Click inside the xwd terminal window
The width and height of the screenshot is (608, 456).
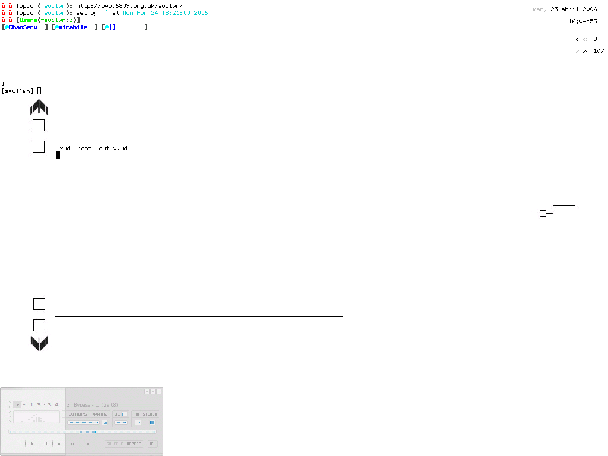(x=198, y=232)
